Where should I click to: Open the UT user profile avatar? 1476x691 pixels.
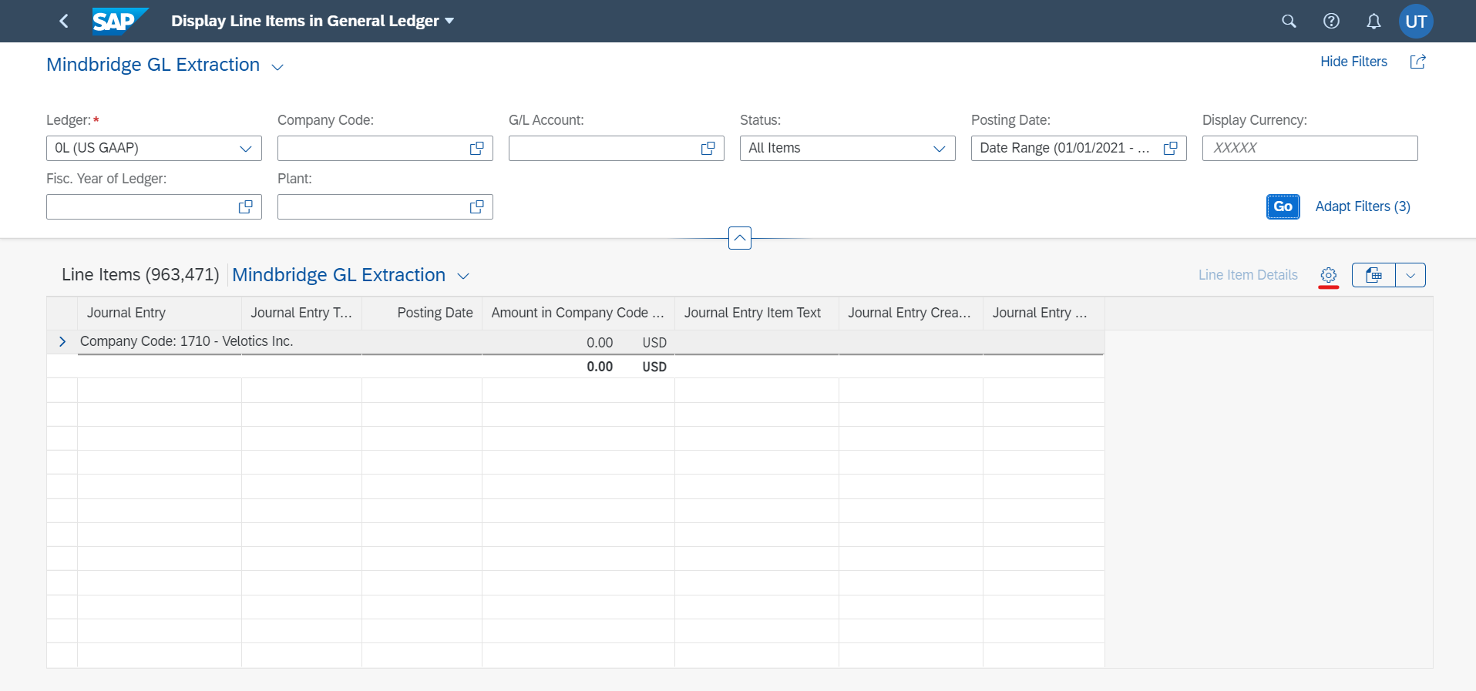(1416, 21)
